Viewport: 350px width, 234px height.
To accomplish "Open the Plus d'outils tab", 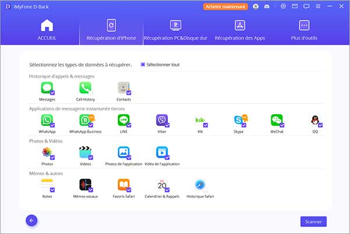I will [x=303, y=31].
